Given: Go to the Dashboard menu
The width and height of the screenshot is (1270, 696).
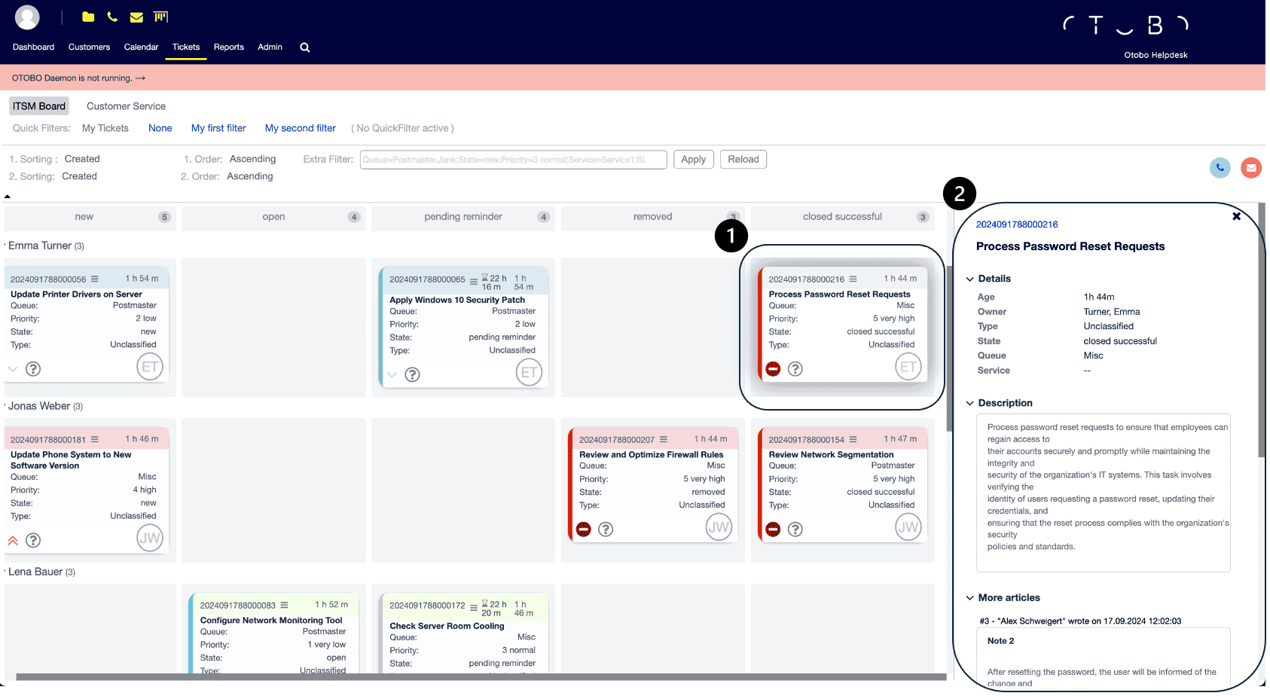Looking at the screenshot, I should pyautogui.click(x=33, y=47).
